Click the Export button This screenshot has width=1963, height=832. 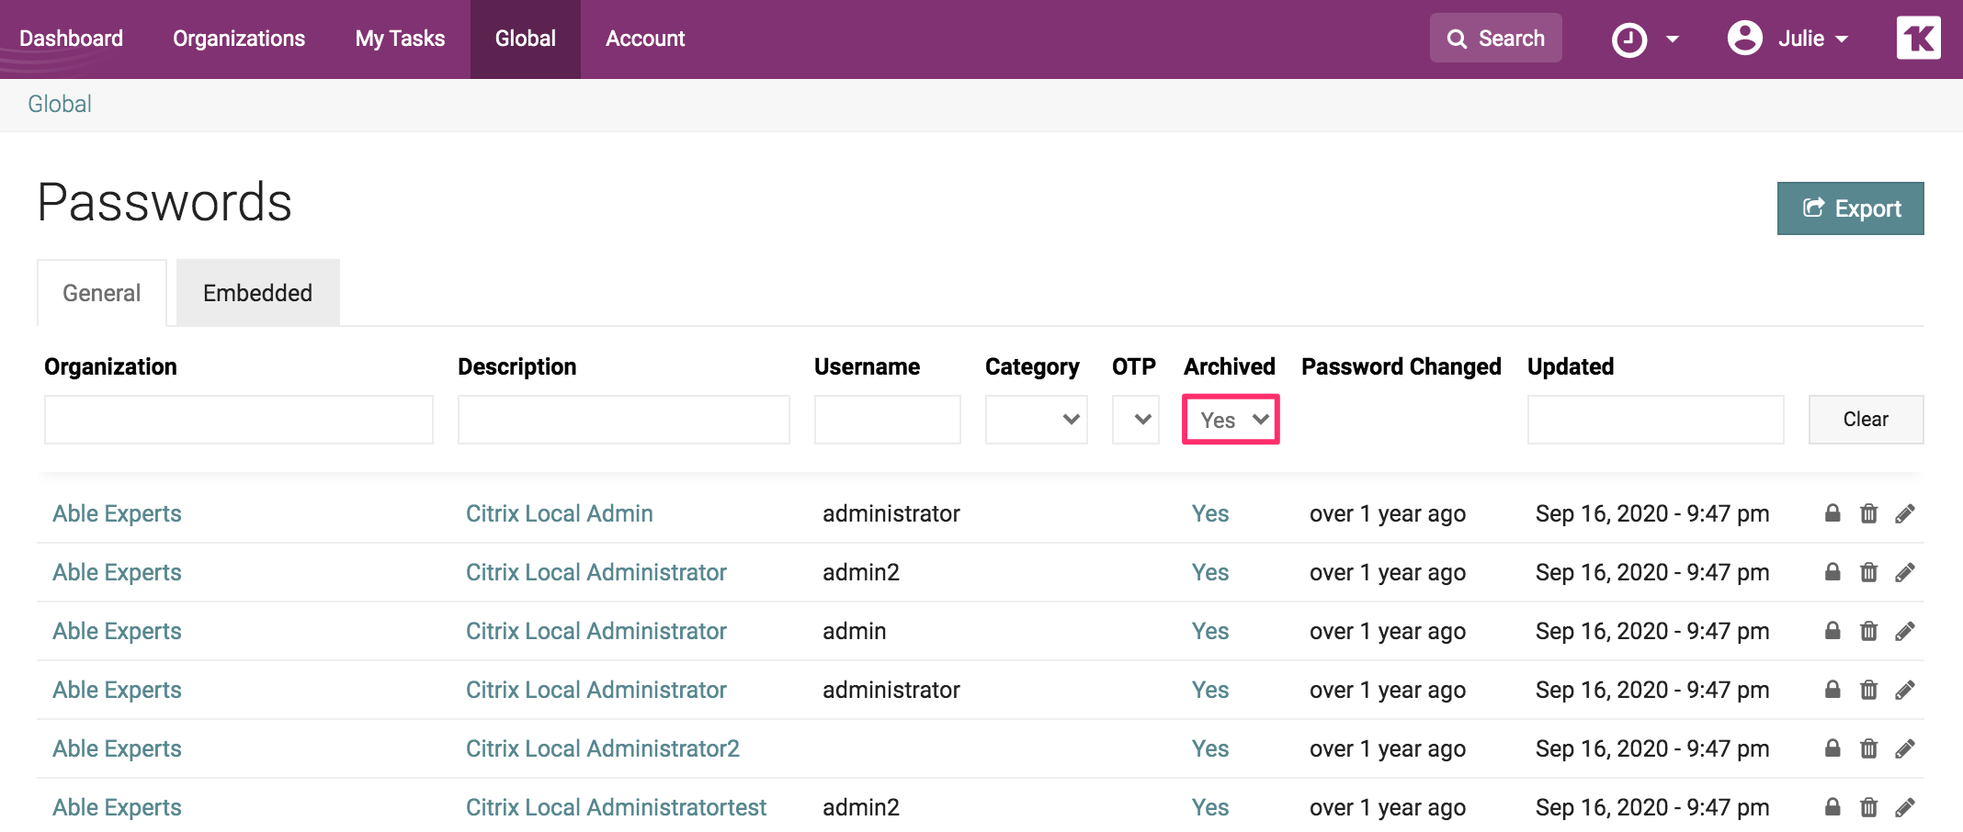[1850, 208]
